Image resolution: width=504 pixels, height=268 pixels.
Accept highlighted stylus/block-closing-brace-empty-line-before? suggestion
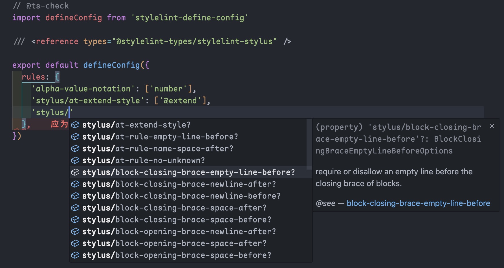(191, 172)
